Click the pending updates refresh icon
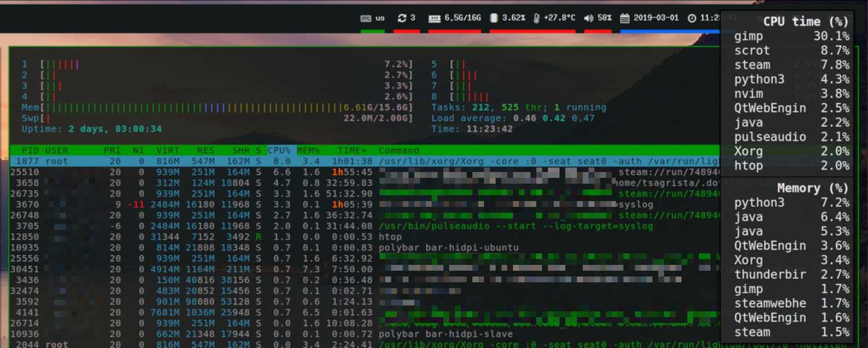 tap(402, 18)
